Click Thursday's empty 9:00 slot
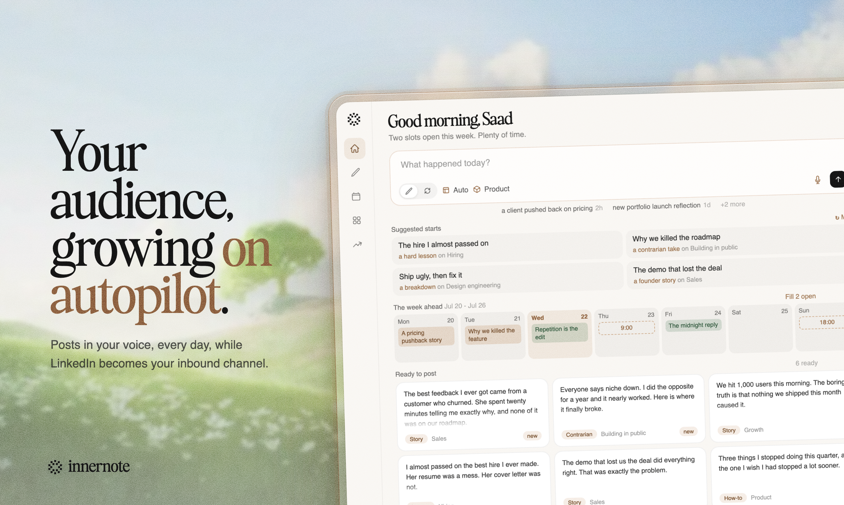The height and width of the screenshot is (505, 844). (627, 328)
